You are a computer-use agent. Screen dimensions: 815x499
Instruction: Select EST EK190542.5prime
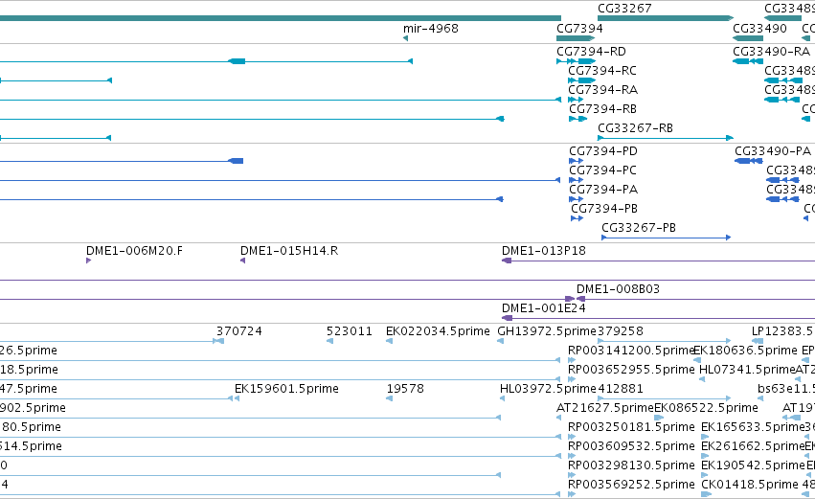(x=753, y=466)
